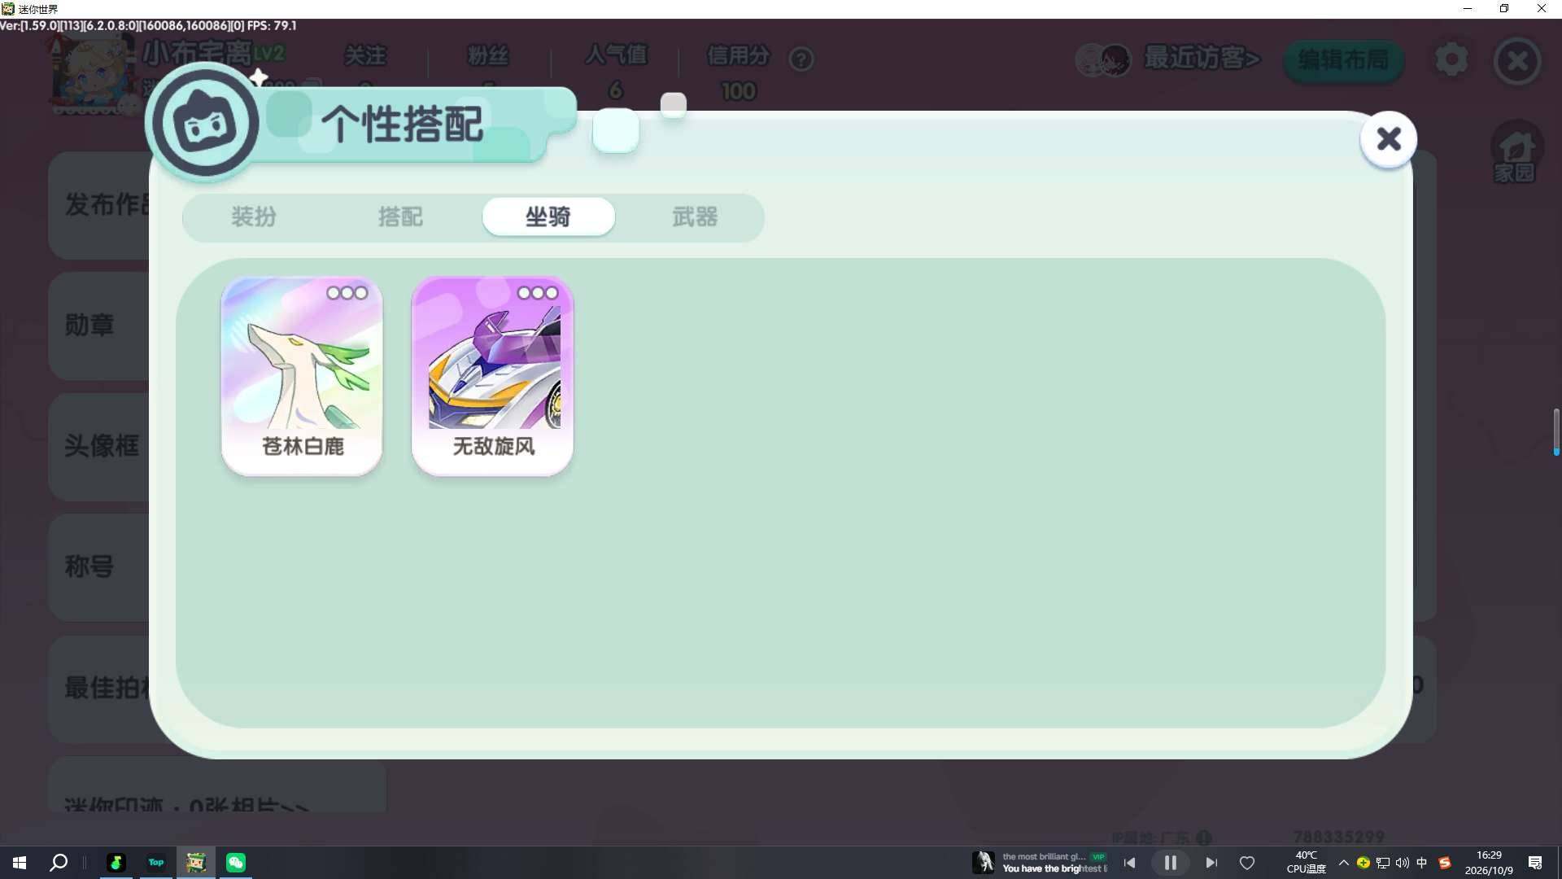Viewport: 1562px width, 879px height.
Task: Open the green music app on taskbar
Action: click(x=116, y=863)
